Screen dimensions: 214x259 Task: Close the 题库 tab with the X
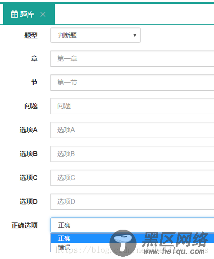coord(43,14)
